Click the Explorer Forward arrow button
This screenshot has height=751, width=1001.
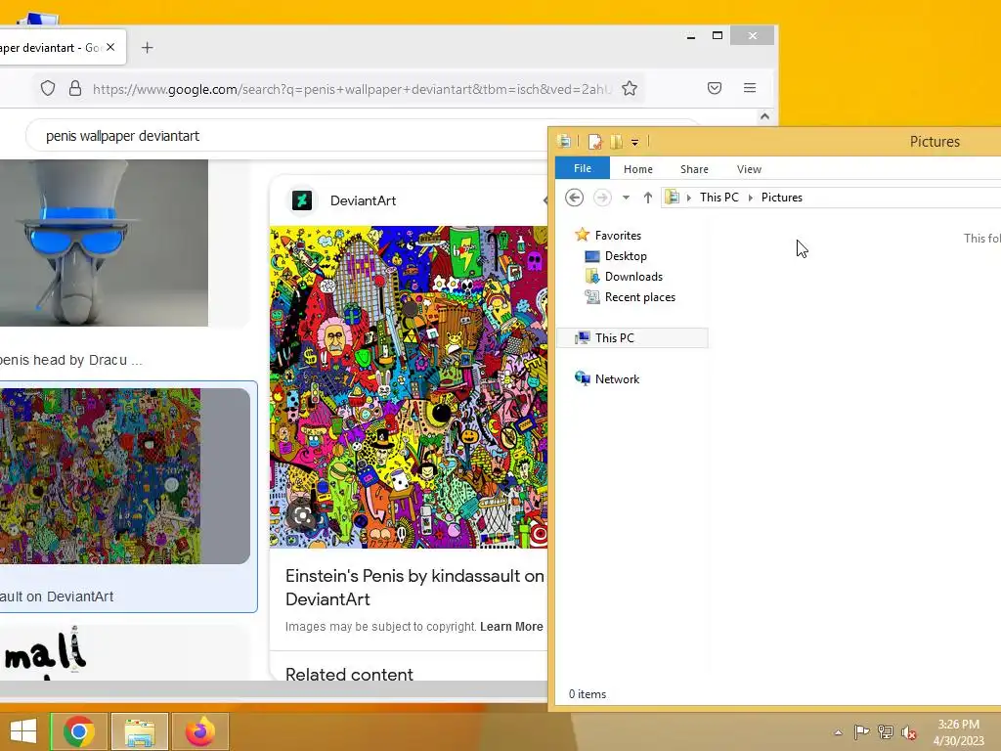click(601, 198)
